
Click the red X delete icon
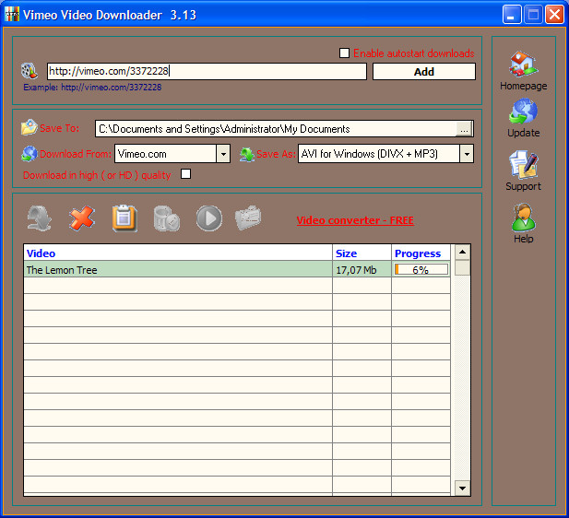coord(82,218)
